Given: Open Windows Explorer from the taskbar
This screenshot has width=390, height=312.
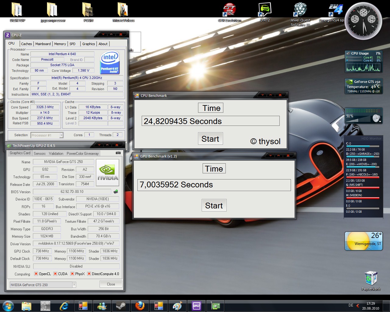Looking at the screenshot, I should click(27, 306).
